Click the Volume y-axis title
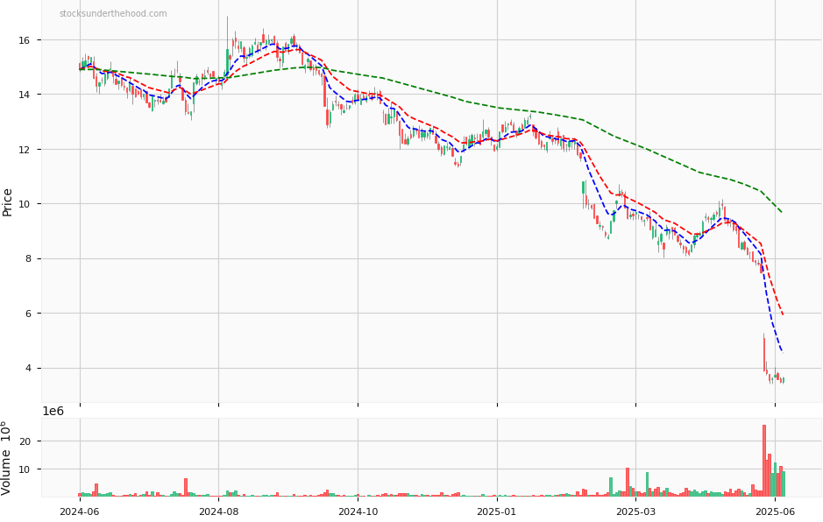Viewport: 823px width, 522px height. click(8, 457)
